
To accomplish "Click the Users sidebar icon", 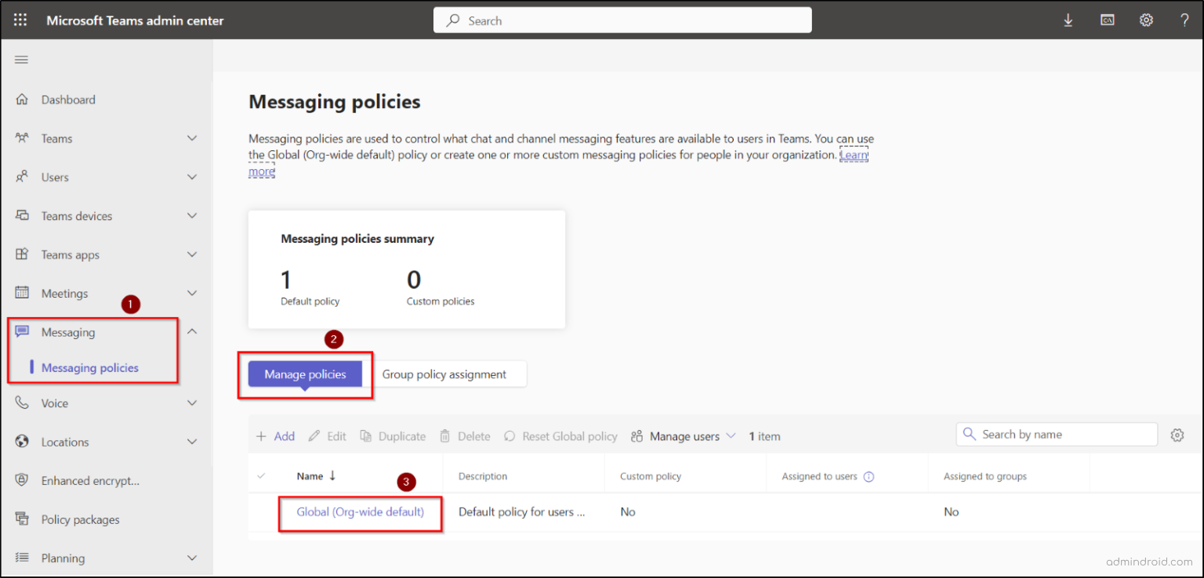I will coord(22,177).
